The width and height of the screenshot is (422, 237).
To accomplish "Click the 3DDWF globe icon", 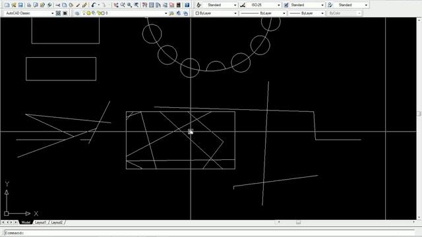I will 49,5.
